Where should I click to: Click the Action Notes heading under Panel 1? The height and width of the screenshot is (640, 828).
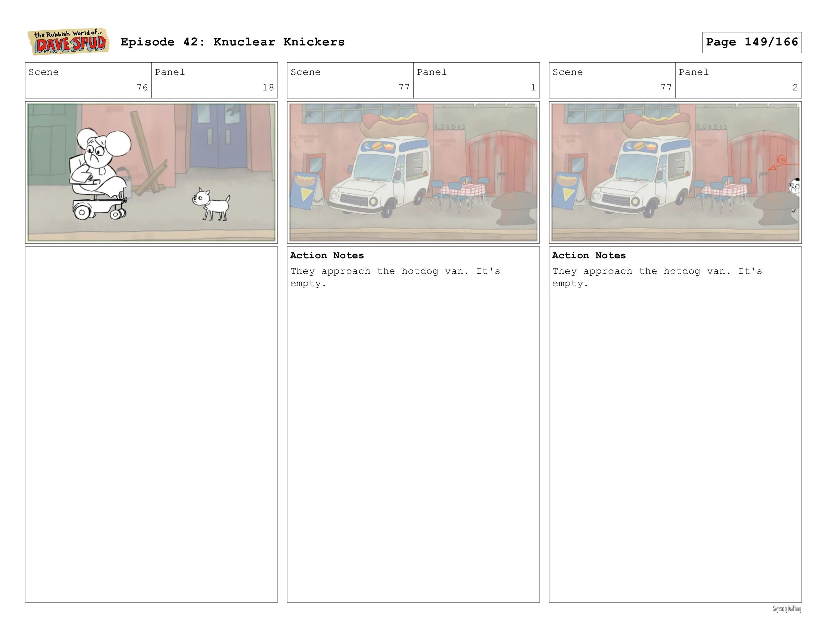(x=327, y=255)
